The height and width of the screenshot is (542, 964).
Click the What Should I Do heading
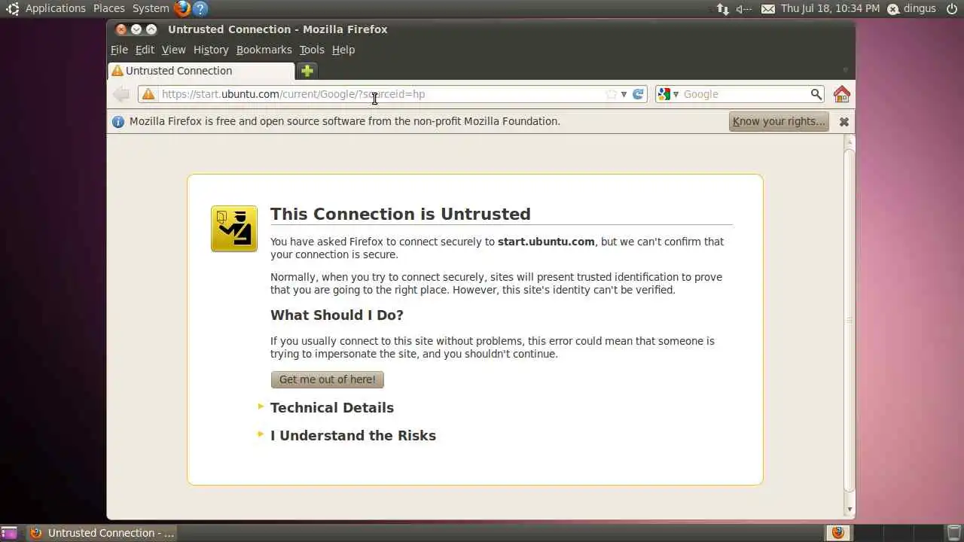click(337, 315)
